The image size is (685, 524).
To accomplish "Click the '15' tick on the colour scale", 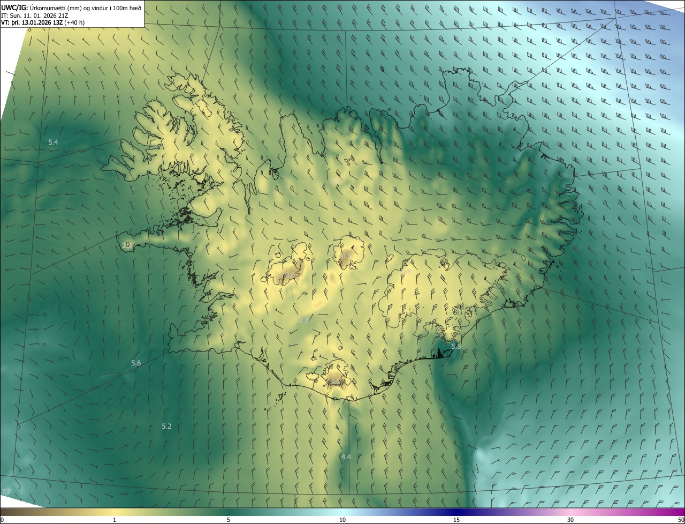I will 456,520.
